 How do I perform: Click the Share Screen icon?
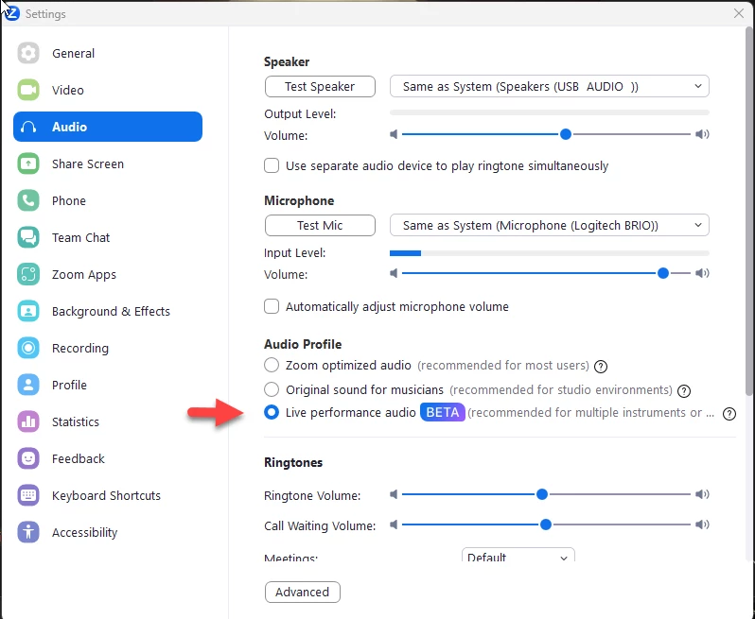pyautogui.click(x=28, y=163)
